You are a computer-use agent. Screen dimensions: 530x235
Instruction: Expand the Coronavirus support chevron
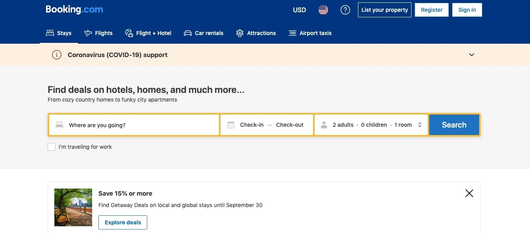(472, 55)
